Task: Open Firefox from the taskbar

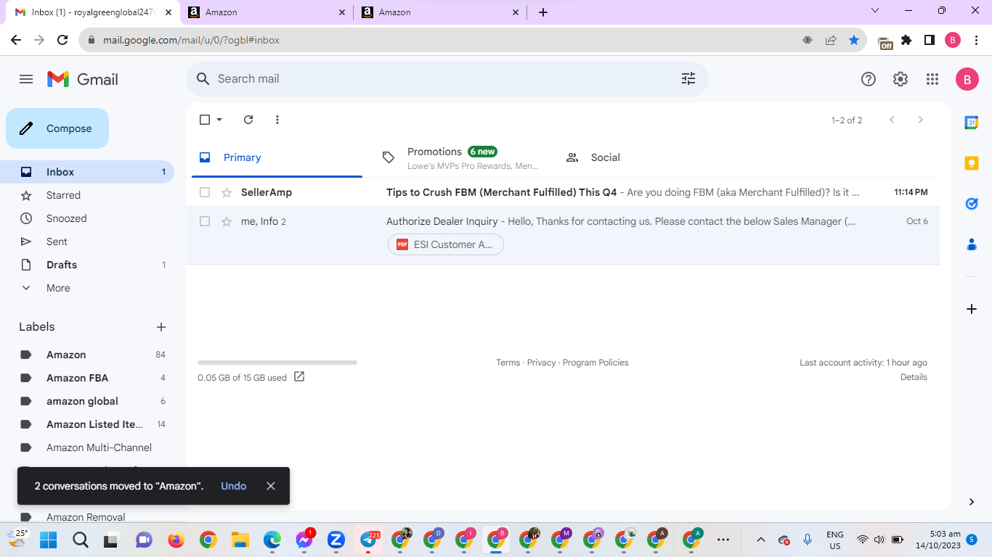Action: pos(176,540)
